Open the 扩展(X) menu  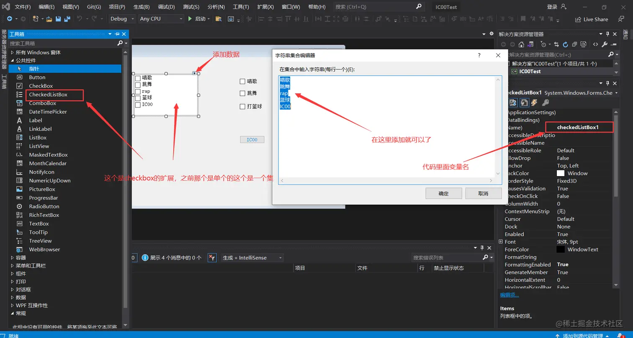pos(265,7)
